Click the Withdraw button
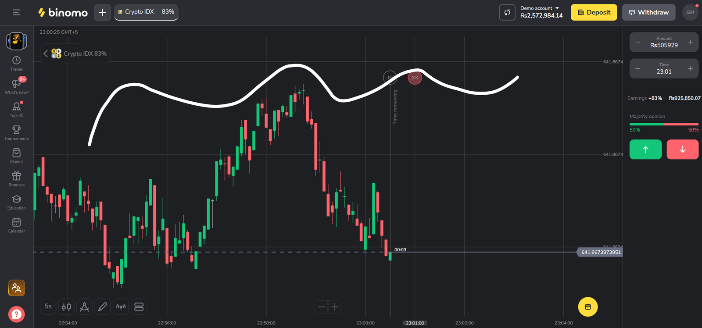Viewport: 702px width, 328px height. (x=649, y=12)
